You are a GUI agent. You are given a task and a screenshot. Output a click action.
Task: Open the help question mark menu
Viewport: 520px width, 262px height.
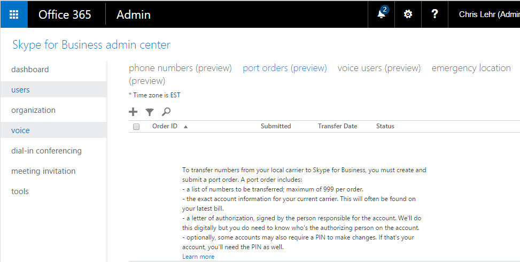click(434, 14)
